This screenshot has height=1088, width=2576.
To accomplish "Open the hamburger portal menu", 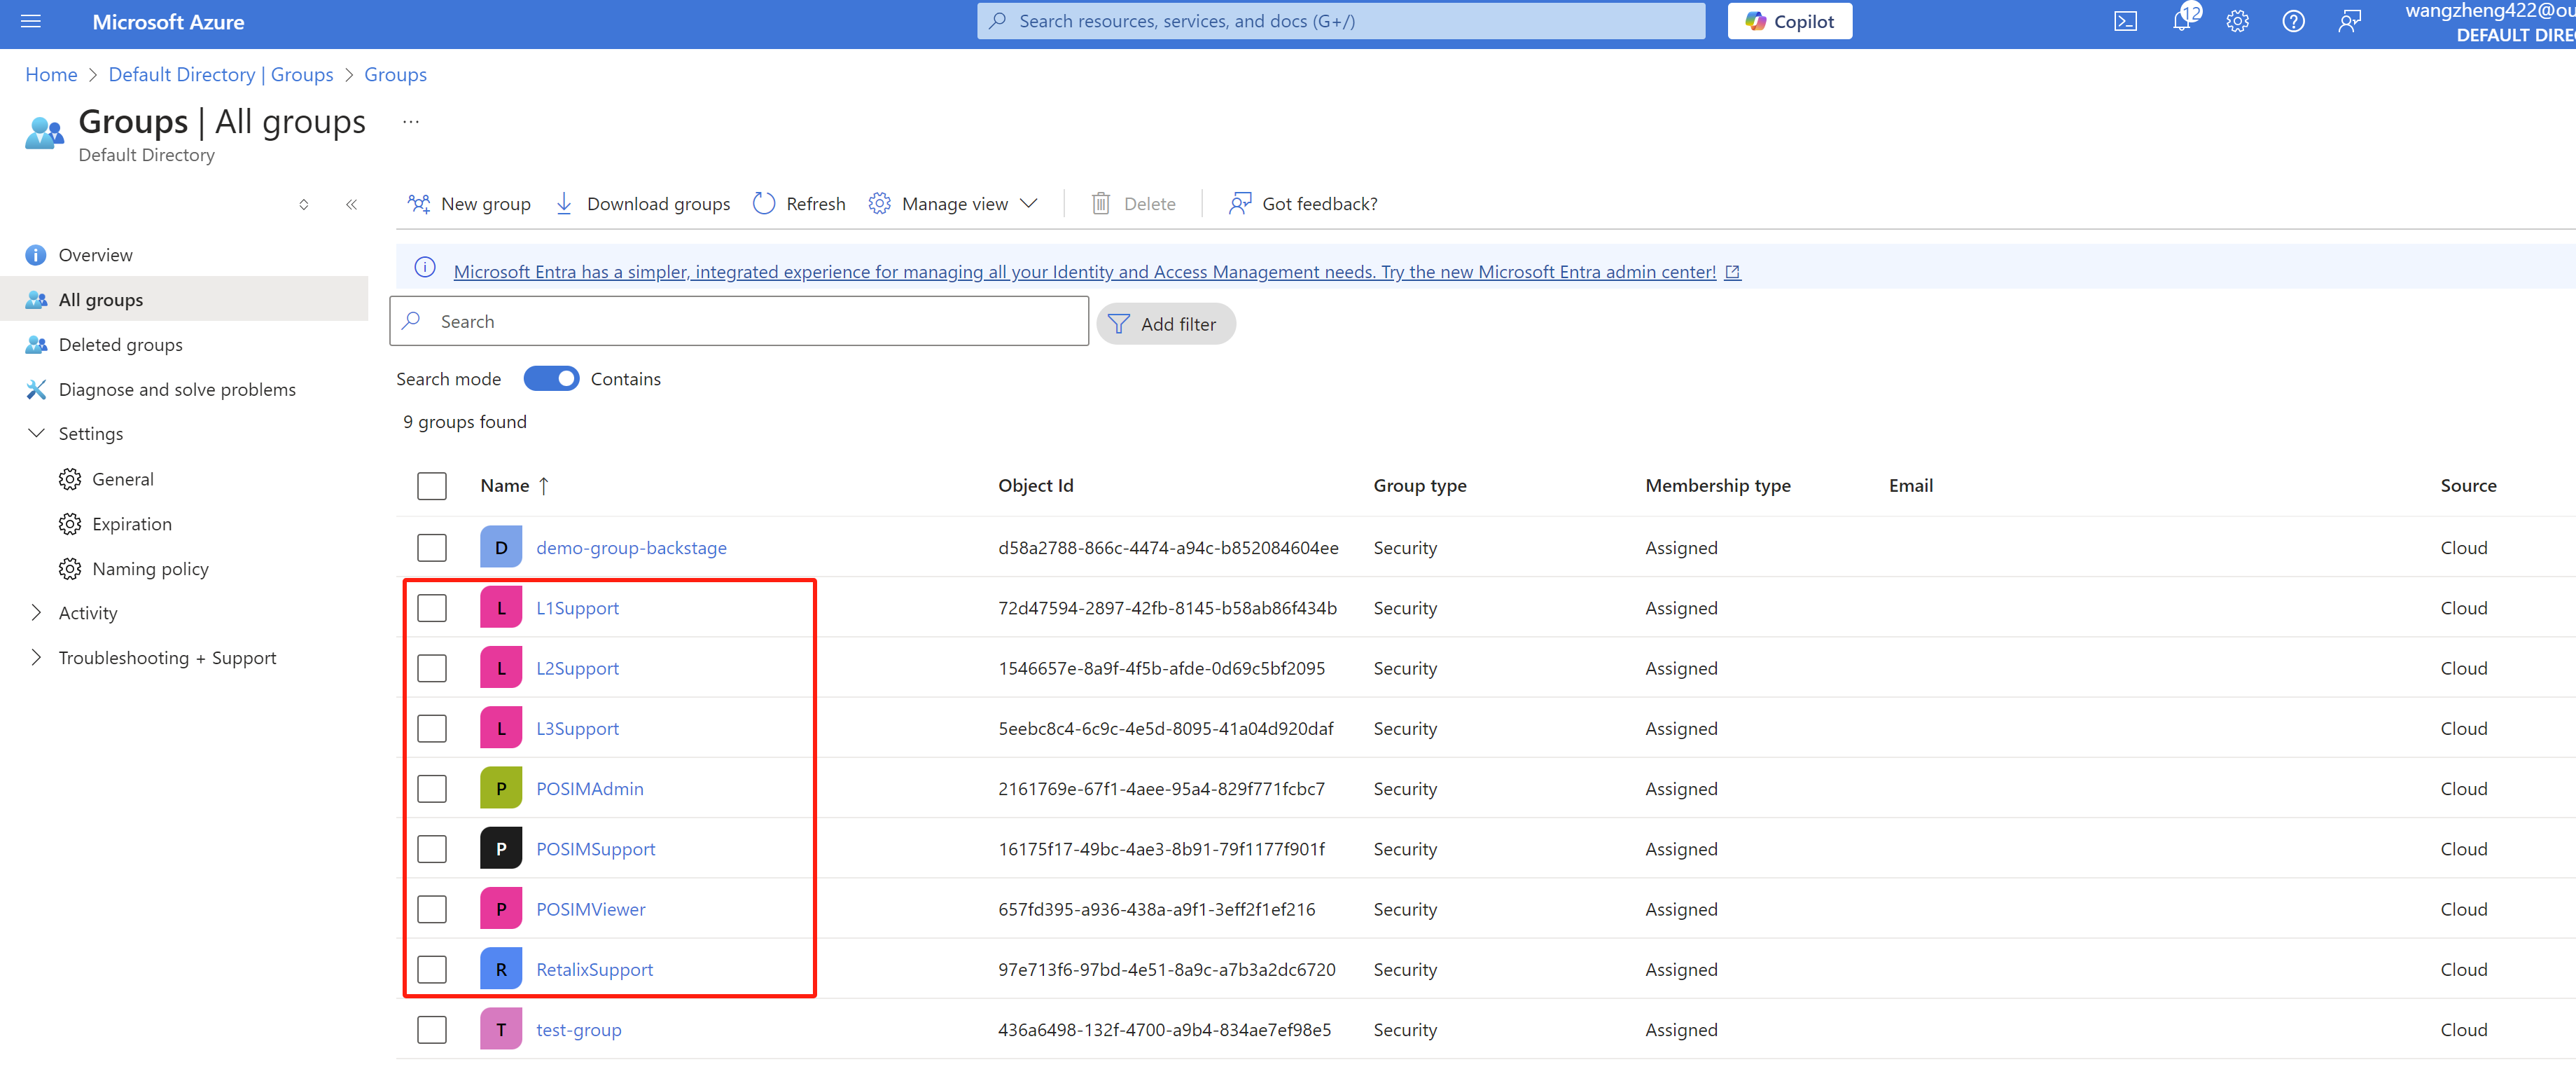I will 31,21.
